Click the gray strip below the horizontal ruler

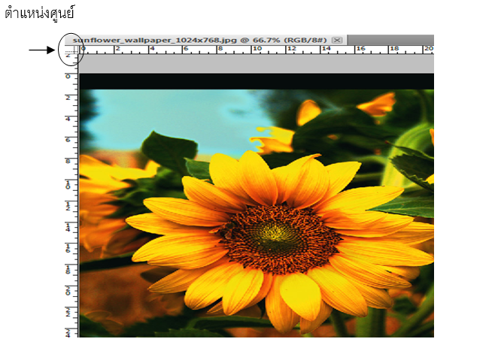(x=256, y=65)
